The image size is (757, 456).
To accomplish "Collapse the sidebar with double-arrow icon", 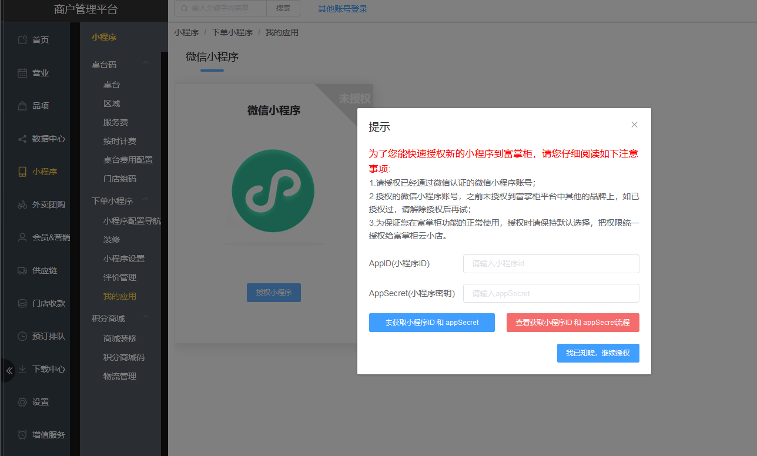I will (x=9, y=371).
